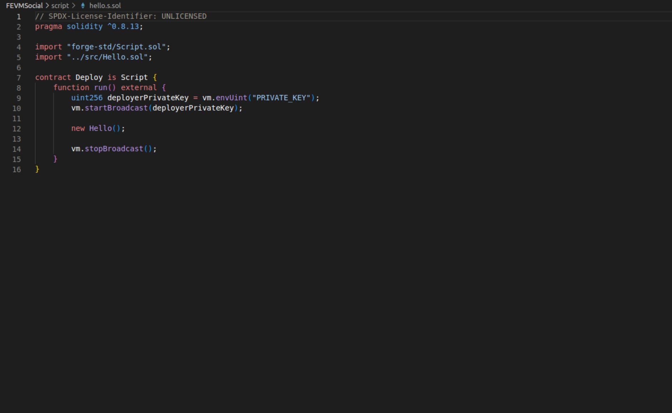This screenshot has width=672, height=413.
Task: Click the 'stopBroadcast' method call
Action: pyautogui.click(x=114, y=149)
